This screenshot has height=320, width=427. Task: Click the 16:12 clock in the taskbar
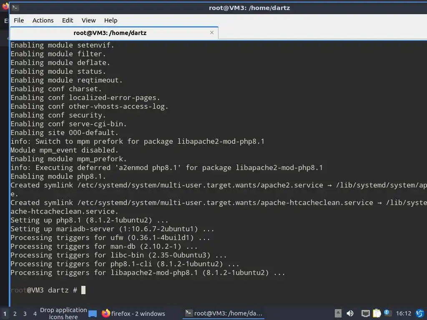tap(403, 313)
